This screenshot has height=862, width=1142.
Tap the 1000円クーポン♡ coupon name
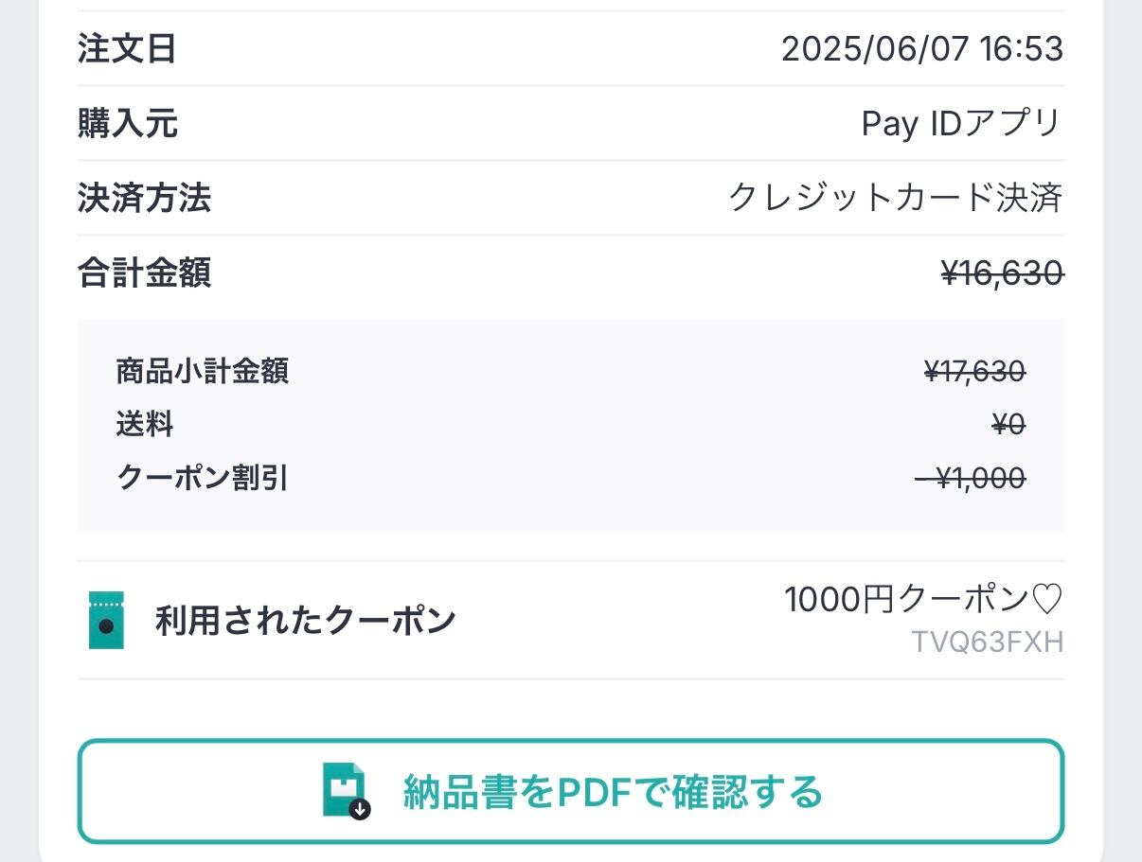[x=923, y=599]
